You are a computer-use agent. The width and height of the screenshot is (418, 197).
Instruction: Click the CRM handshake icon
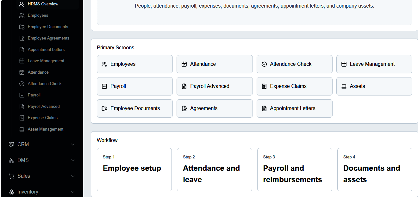[x=11, y=145]
